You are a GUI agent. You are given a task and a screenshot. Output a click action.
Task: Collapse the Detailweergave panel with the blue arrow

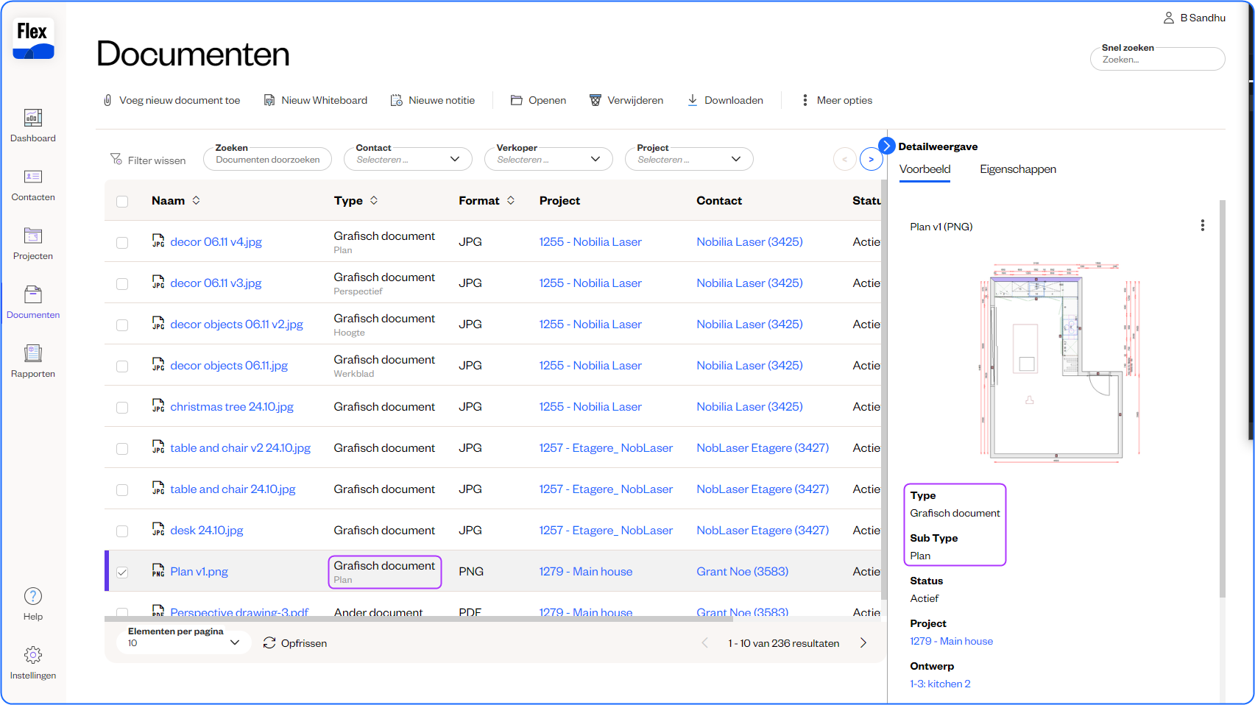[x=887, y=146]
